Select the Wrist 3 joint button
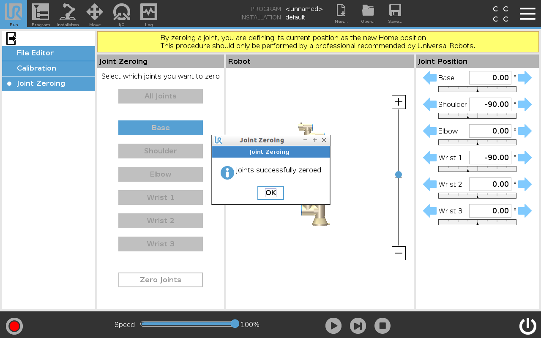 coord(161,244)
